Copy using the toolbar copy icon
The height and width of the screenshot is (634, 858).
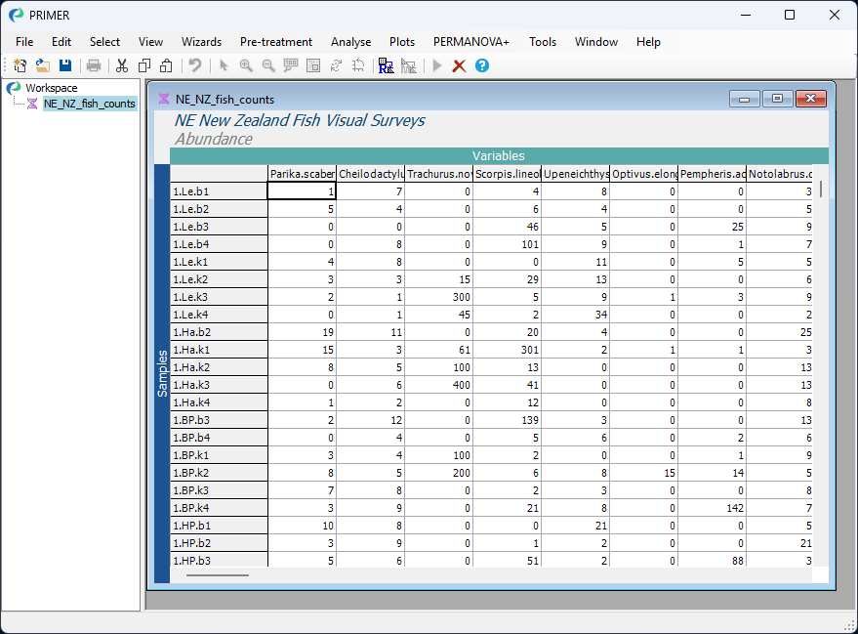click(143, 65)
